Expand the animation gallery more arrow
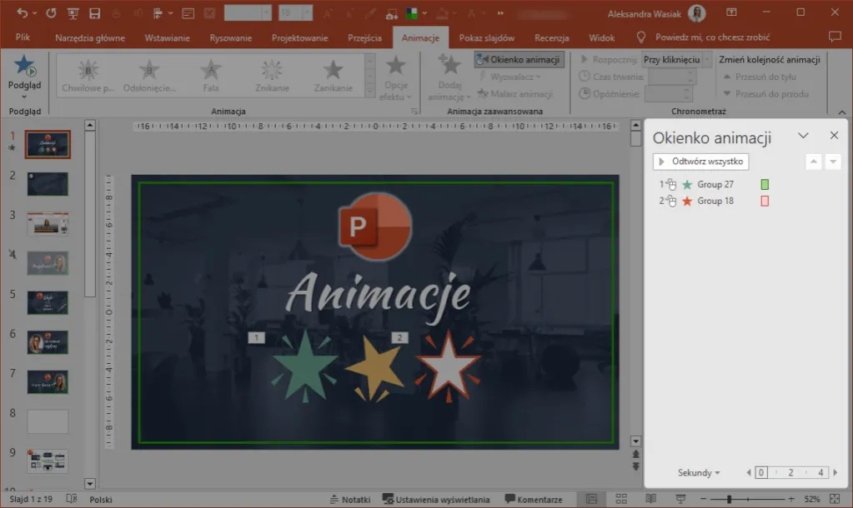853x508 pixels. pyautogui.click(x=370, y=93)
